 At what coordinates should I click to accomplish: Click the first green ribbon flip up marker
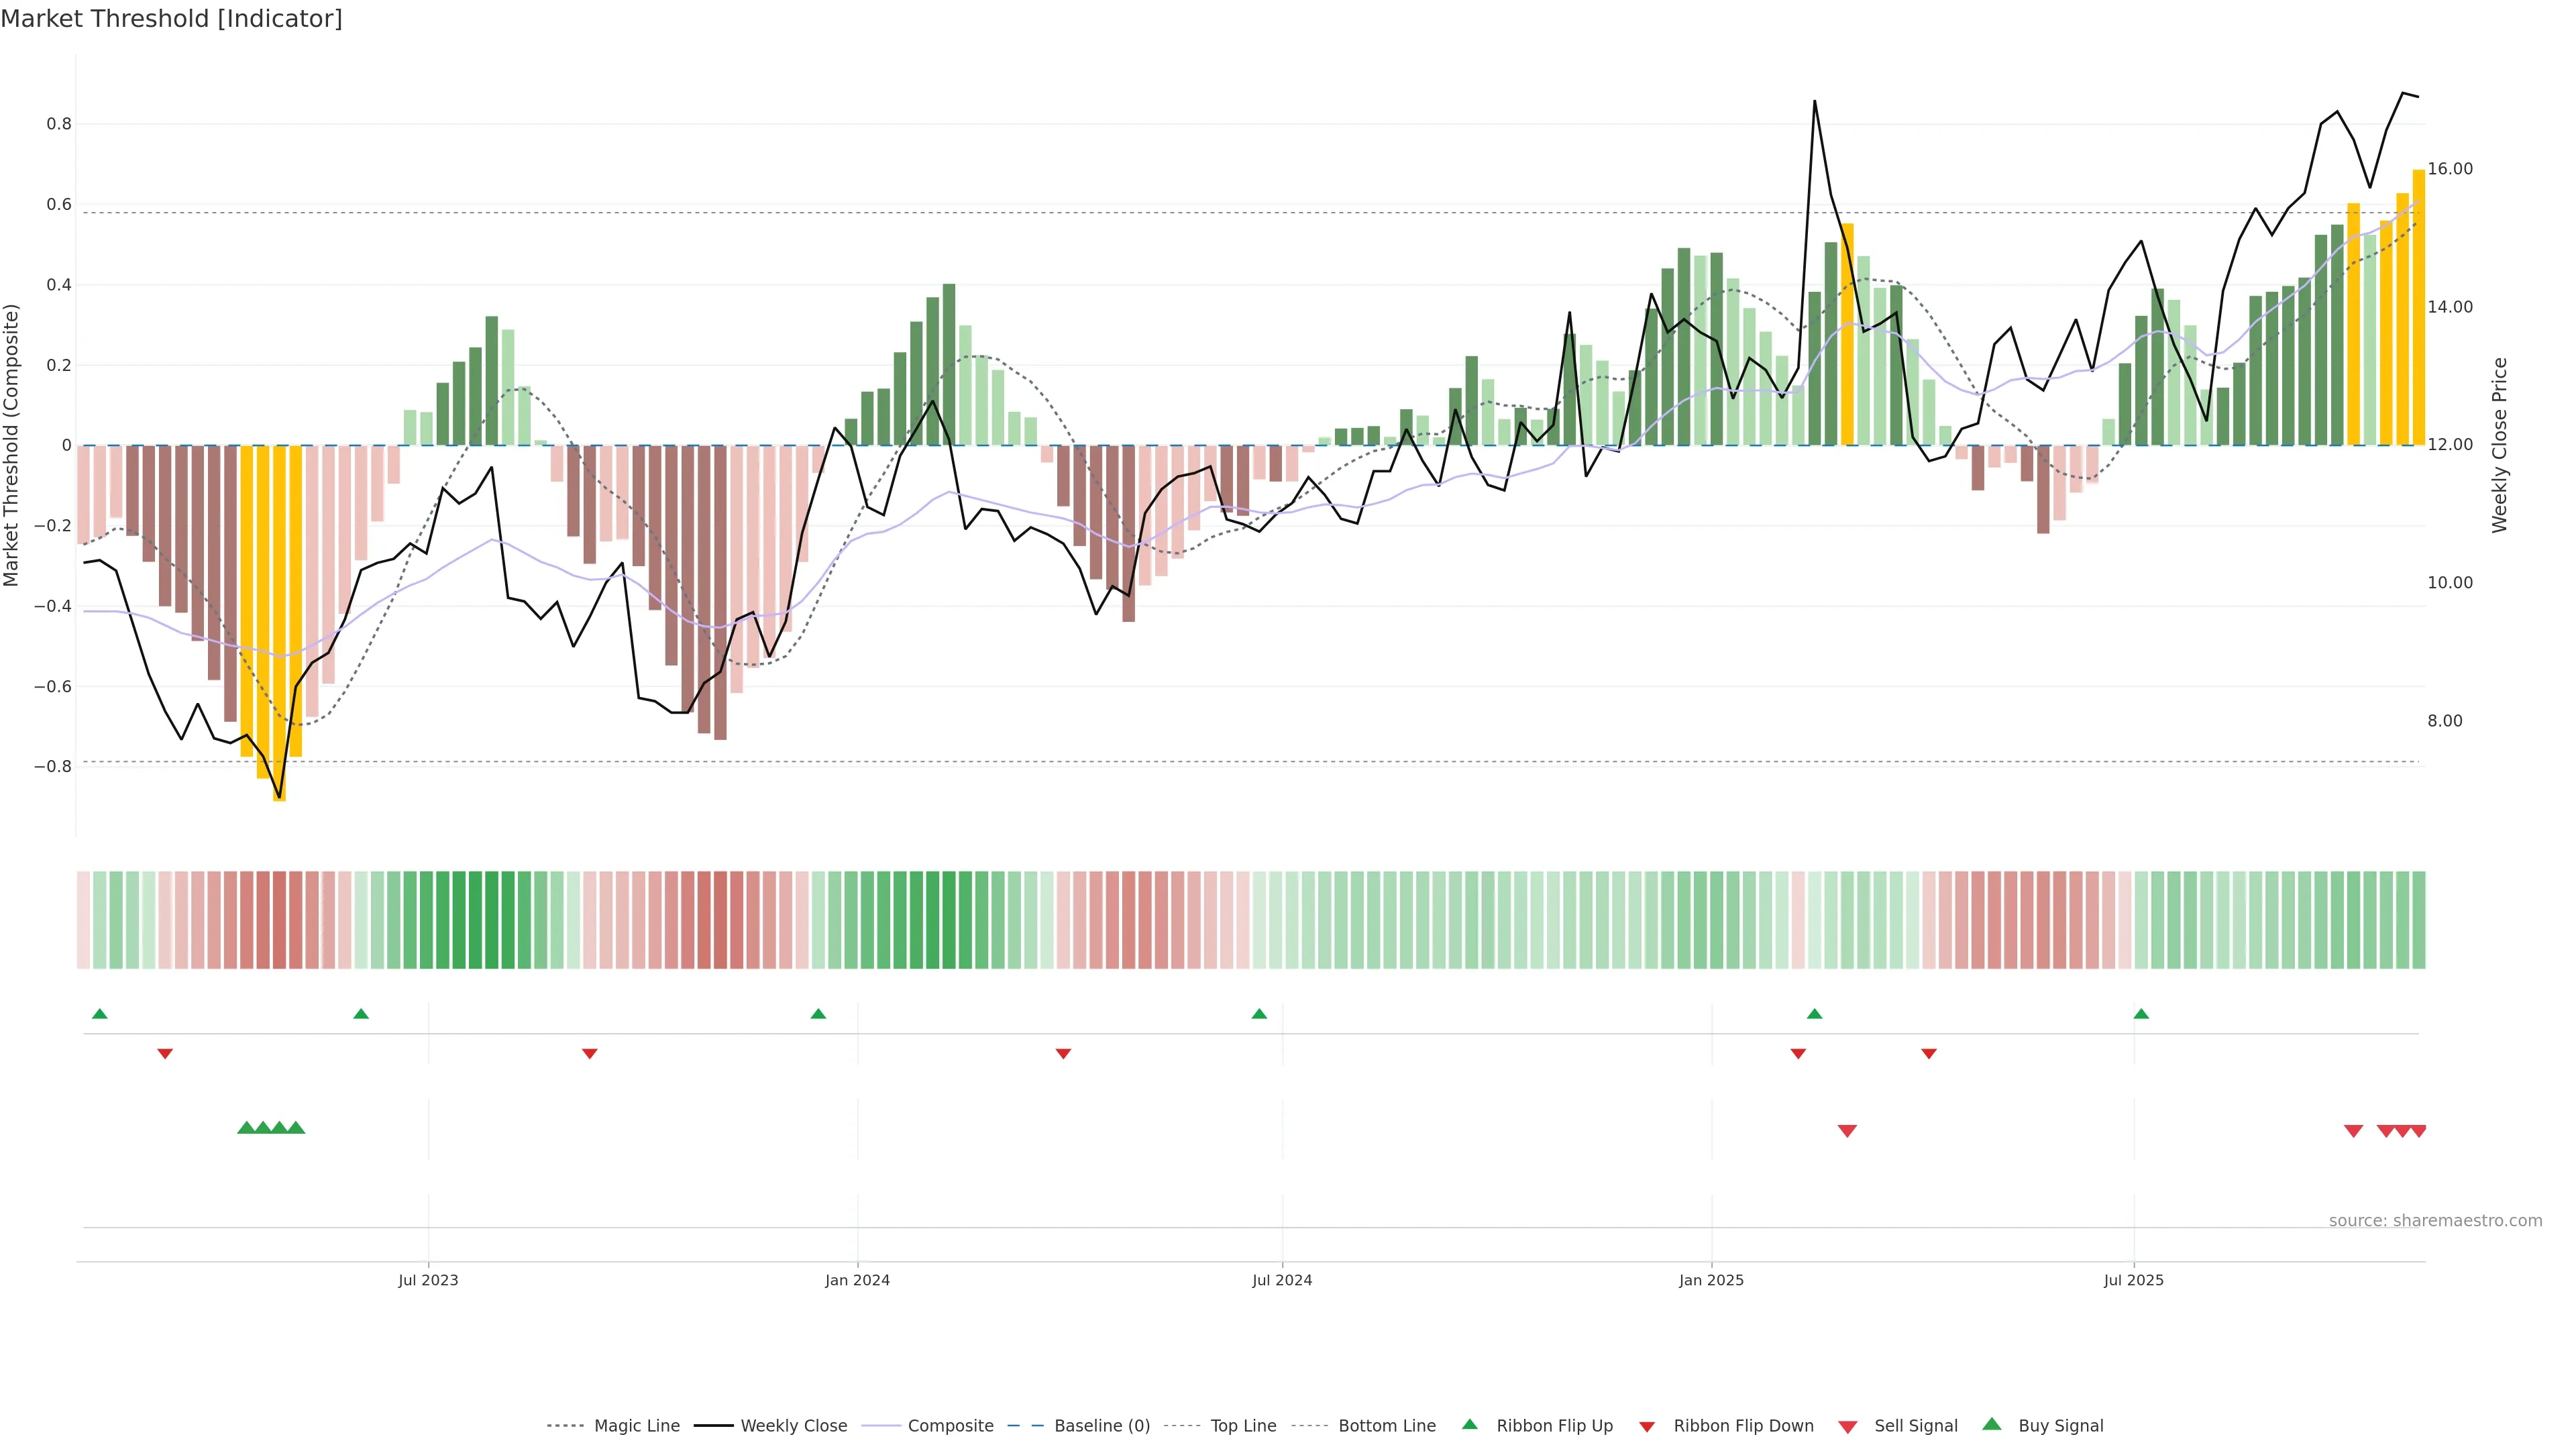[99, 1014]
